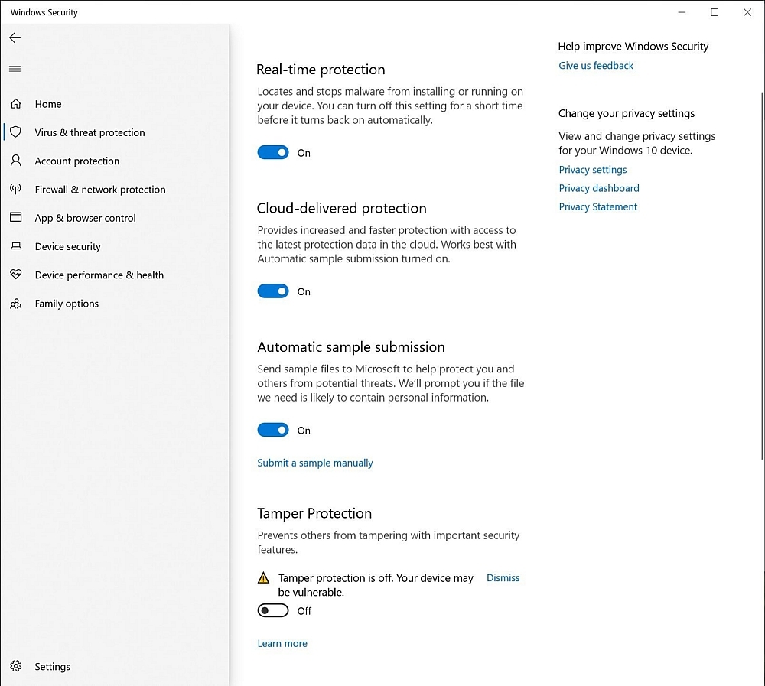Open the Account protection person icon
Image resolution: width=765 pixels, height=686 pixels.
(x=16, y=161)
